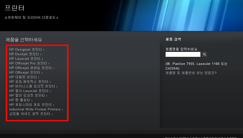Focus the 제품명 search input field

(183, 55)
